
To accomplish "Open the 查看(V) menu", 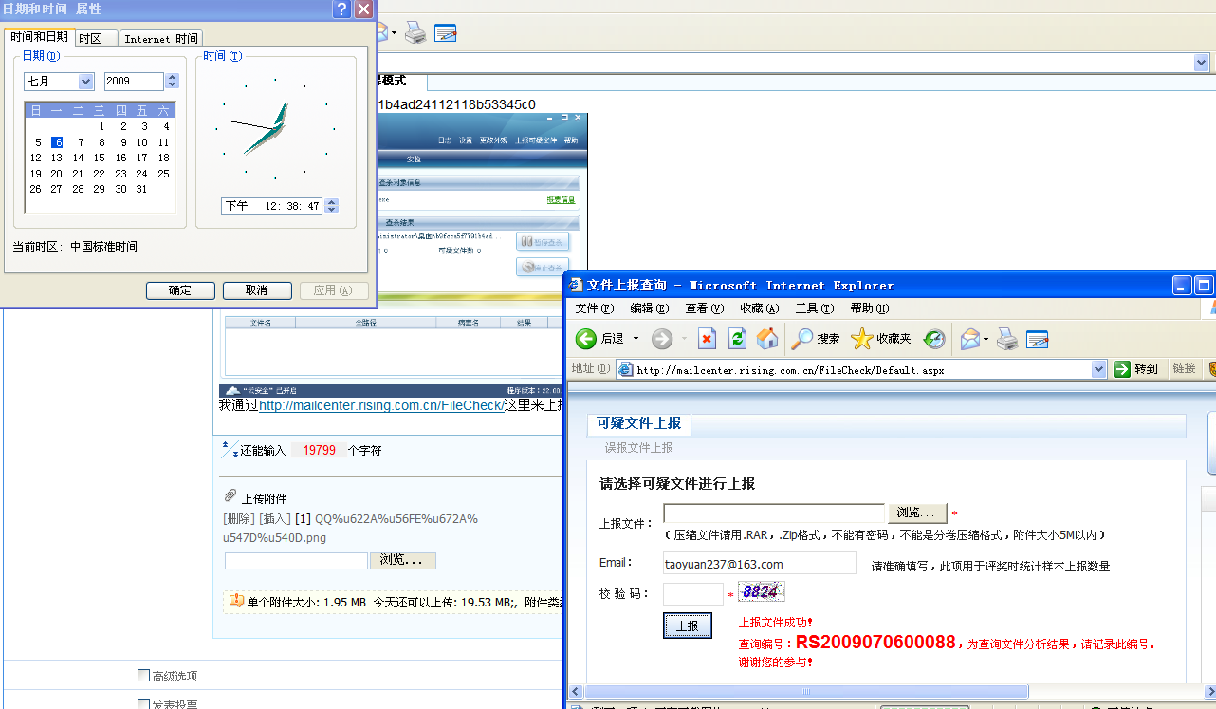I will coord(704,308).
